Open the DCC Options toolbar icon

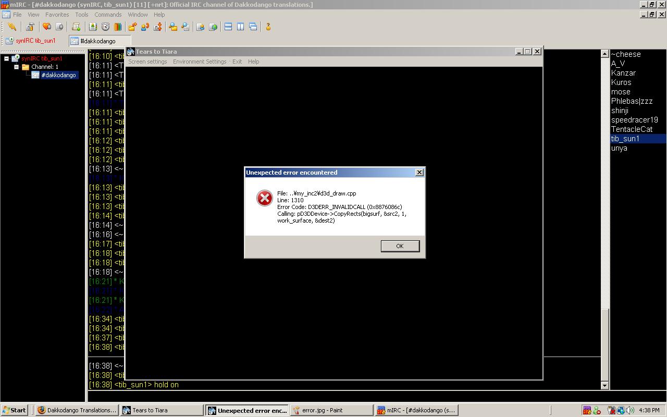157,27
